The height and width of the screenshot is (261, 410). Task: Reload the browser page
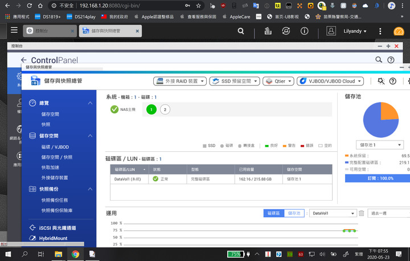(x=29, y=6)
